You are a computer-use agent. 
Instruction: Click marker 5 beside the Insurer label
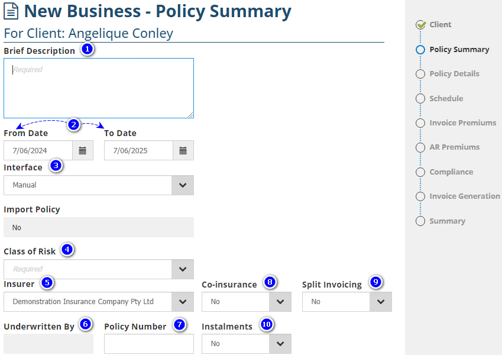(47, 283)
